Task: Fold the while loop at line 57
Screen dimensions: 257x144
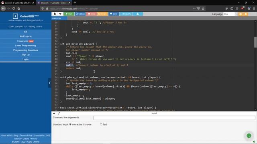Action: coord(59,86)
